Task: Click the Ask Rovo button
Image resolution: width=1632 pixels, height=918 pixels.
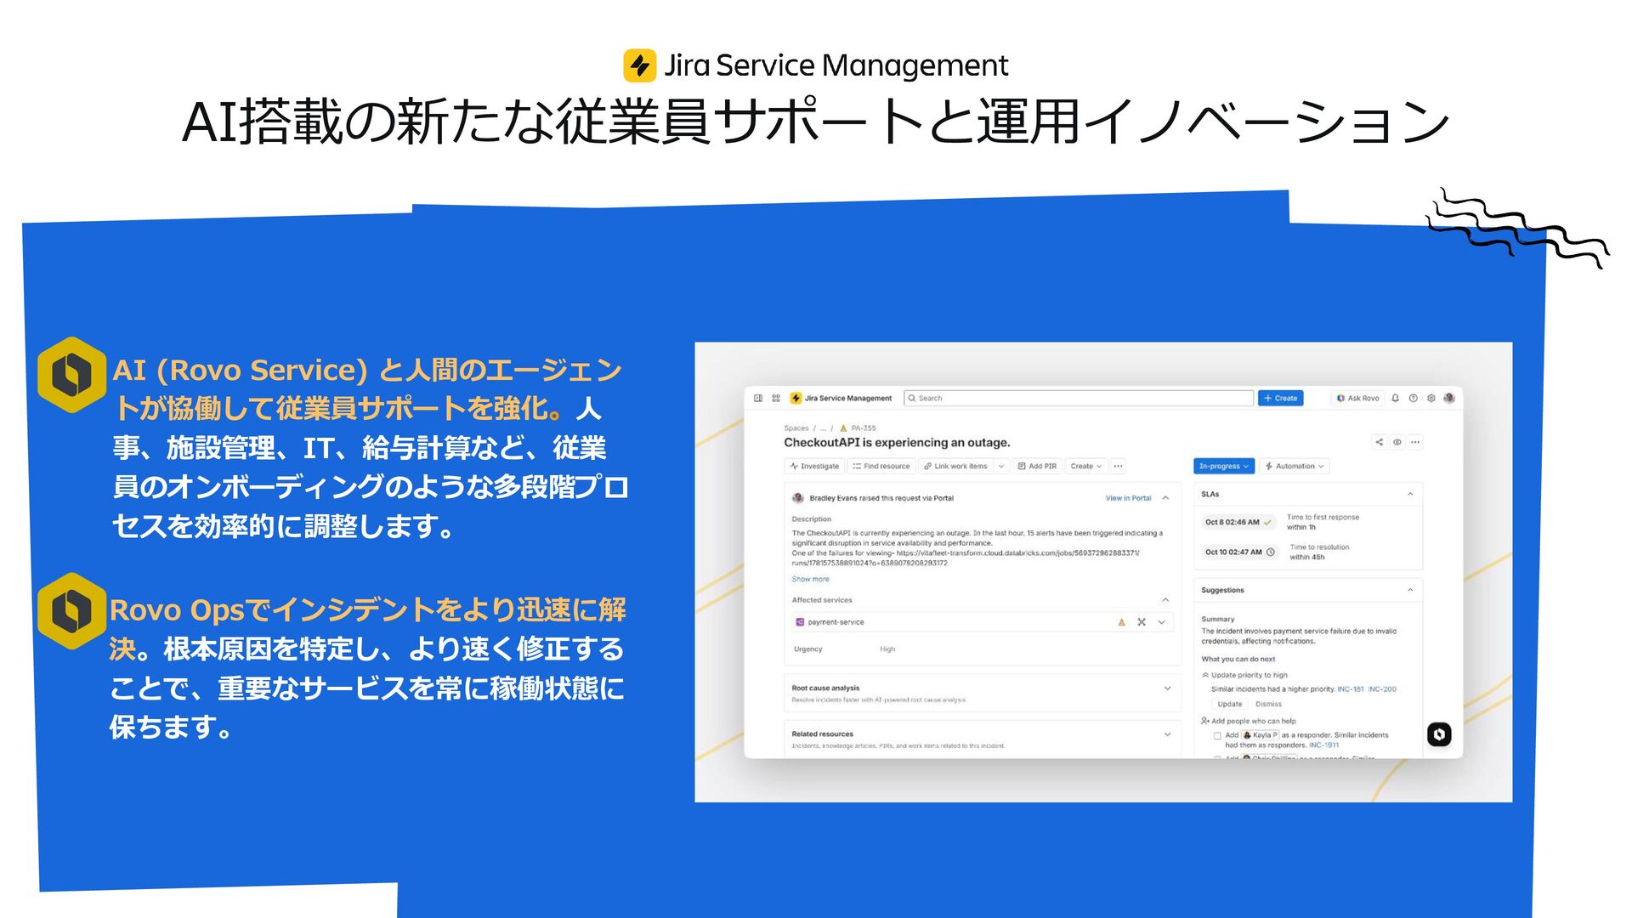Action: (x=1357, y=398)
